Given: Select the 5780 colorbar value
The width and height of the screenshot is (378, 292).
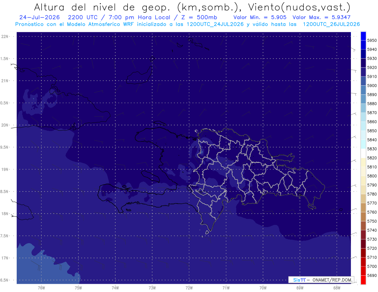Looking at the screenshot, I should click(x=372, y=194).
